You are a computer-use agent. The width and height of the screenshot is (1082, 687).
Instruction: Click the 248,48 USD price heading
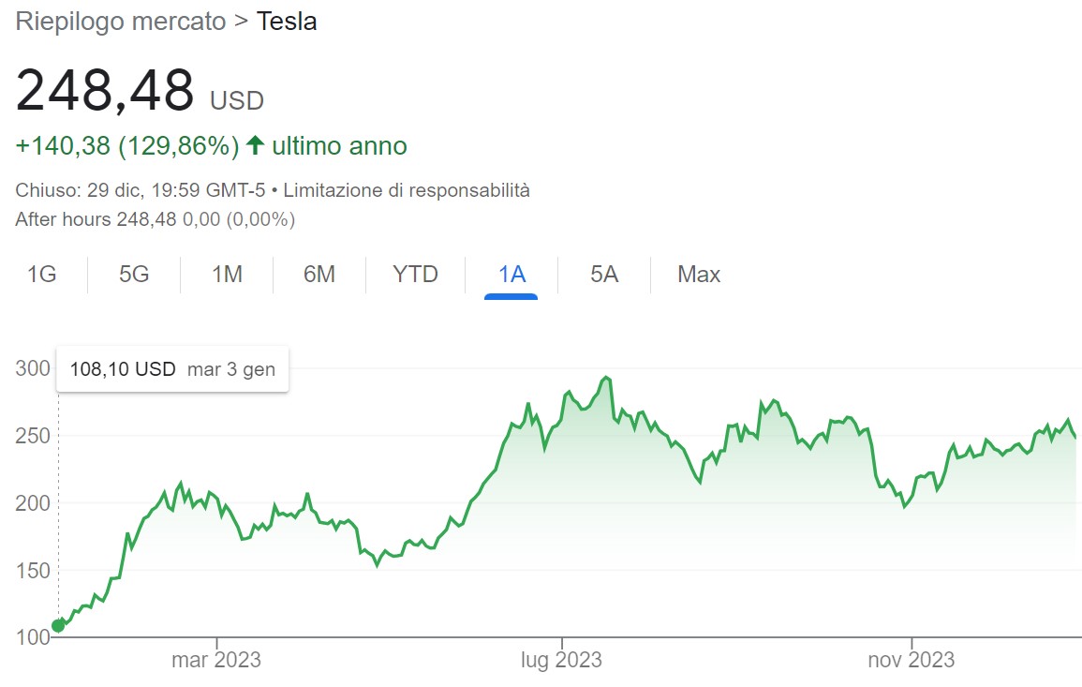pos(141,91)
